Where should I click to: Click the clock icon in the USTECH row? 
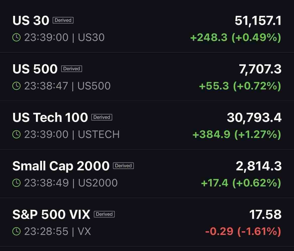16,134
